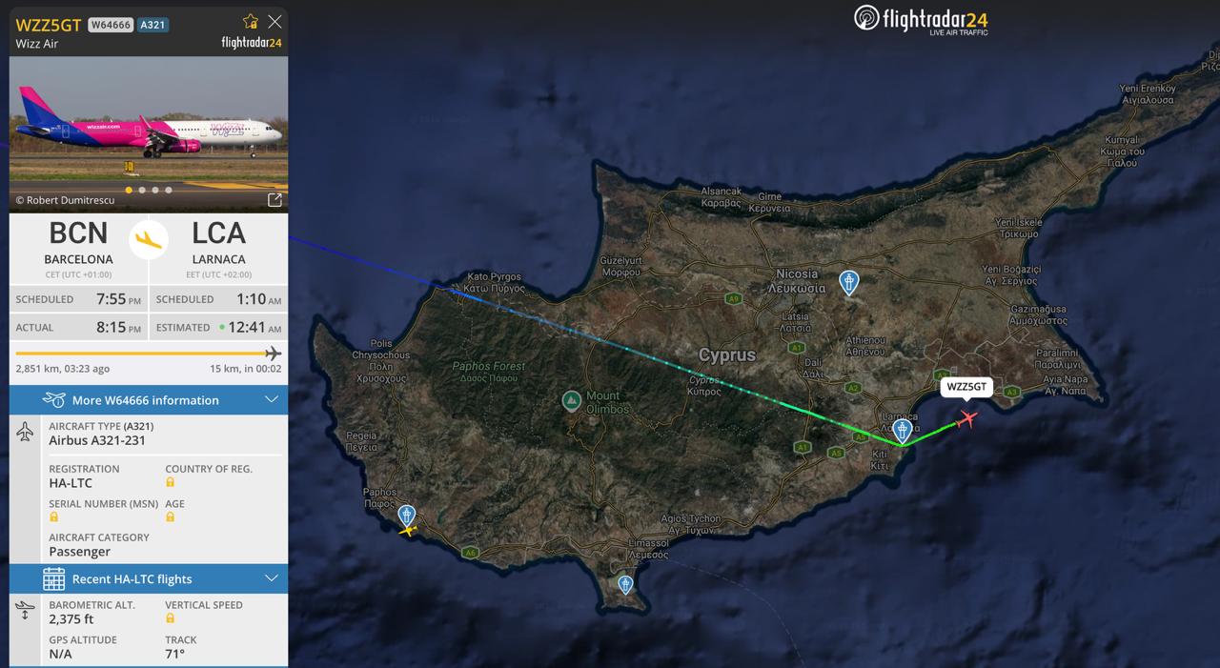Switch to the last photo carousel dot
The width and height of the screenshot is (1220, 668).
169,190
